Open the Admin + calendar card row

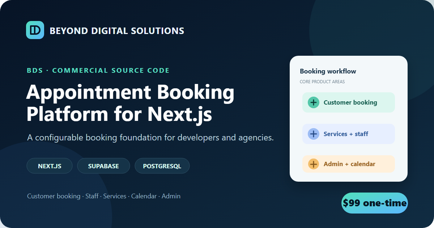coord(349,164)
